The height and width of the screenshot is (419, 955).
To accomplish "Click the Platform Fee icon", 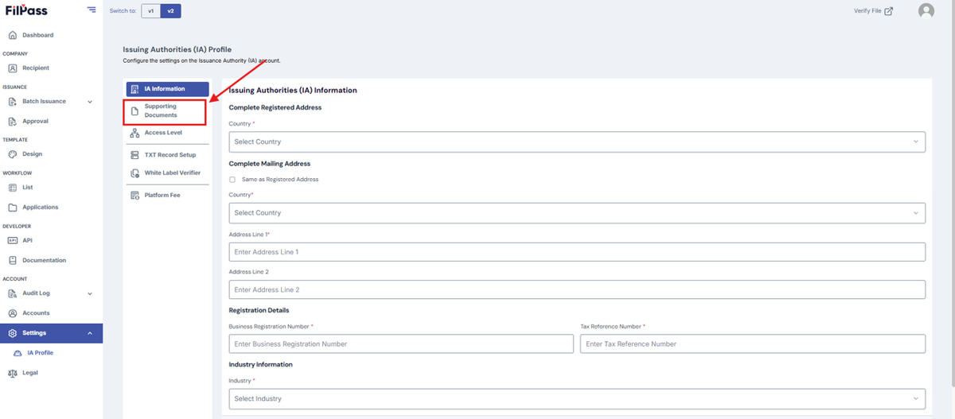I will click(x=134, y=195).
